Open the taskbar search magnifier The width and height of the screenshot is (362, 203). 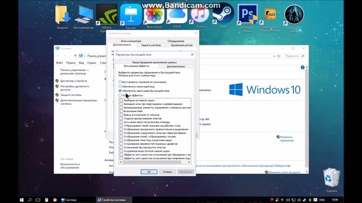point(30,200)
